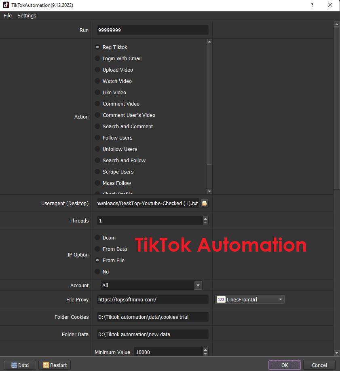This screenshot has width=340, height=371.
Task: Click Action list scroll up arrow
Action: pyautogui.click(x=209, y=42)
